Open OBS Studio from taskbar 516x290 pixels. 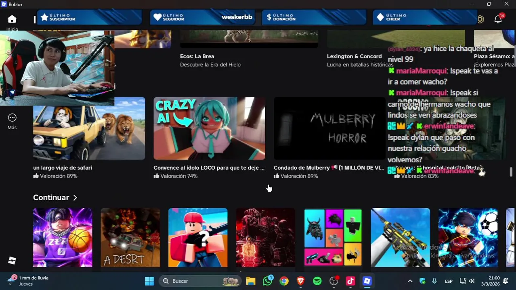[334, 281]
